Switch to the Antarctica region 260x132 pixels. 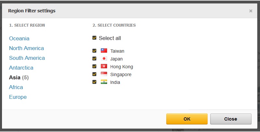[21, 68]
